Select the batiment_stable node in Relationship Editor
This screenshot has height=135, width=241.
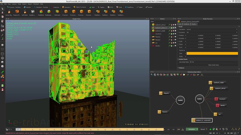(x=217, y=82)
